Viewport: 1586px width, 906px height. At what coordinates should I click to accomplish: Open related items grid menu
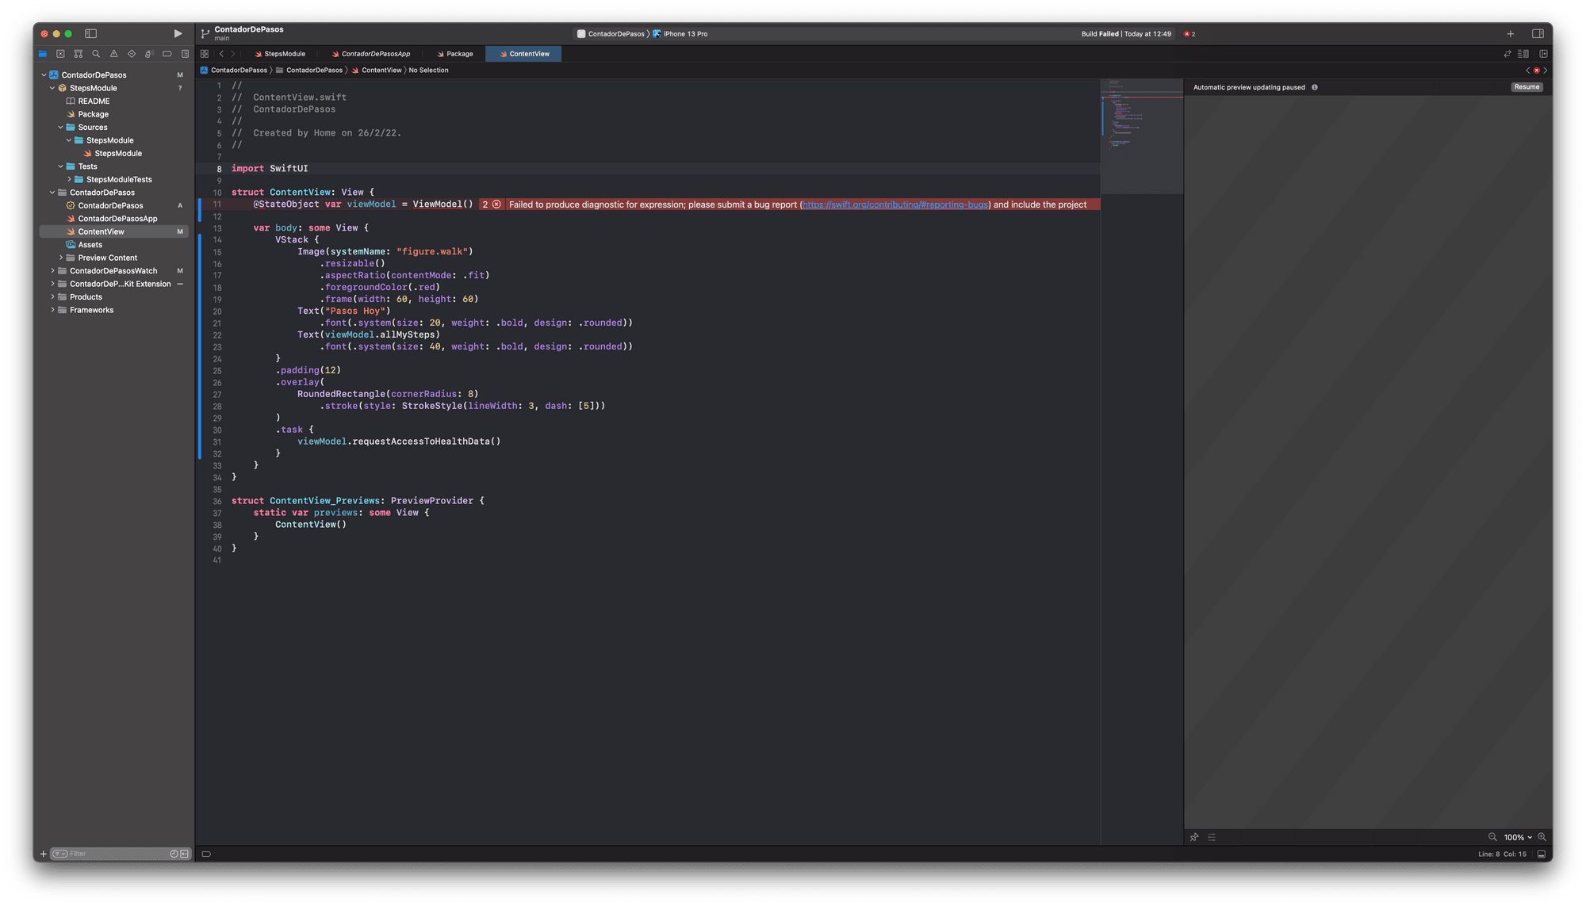205,54
